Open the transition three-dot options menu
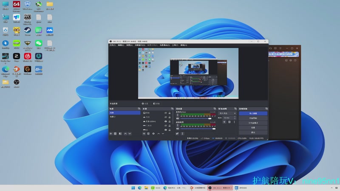Image resolution: width=340 pixels, height=191 pixels. click(234, 122)
